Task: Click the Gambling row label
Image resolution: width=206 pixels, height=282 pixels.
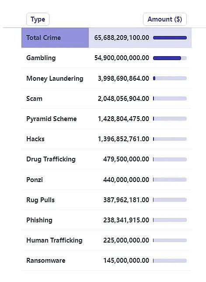Action: 41,58
